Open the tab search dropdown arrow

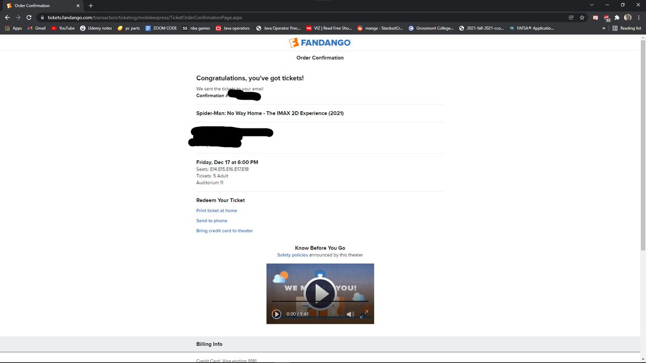(592, 5)
